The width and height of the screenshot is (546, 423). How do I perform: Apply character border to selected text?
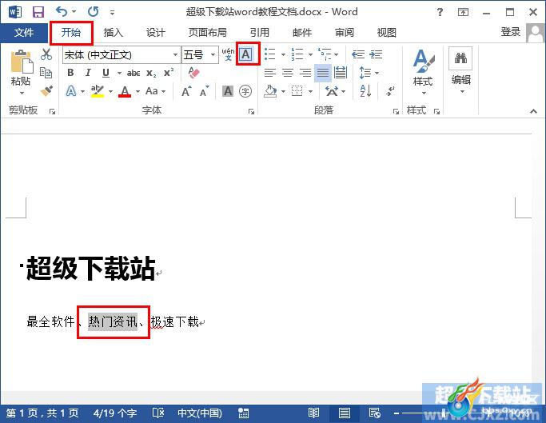(x=246, y=54)
